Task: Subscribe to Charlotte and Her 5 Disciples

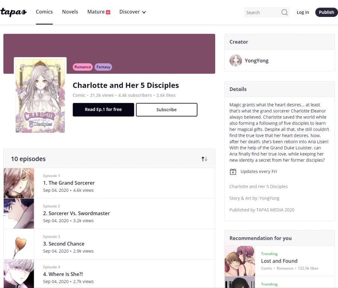Action: pyautogui.click(x=166, y=109)
